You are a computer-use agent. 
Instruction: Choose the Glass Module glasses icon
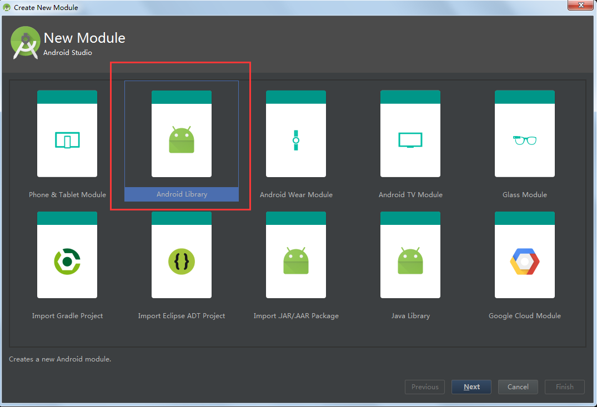point(525,140)
